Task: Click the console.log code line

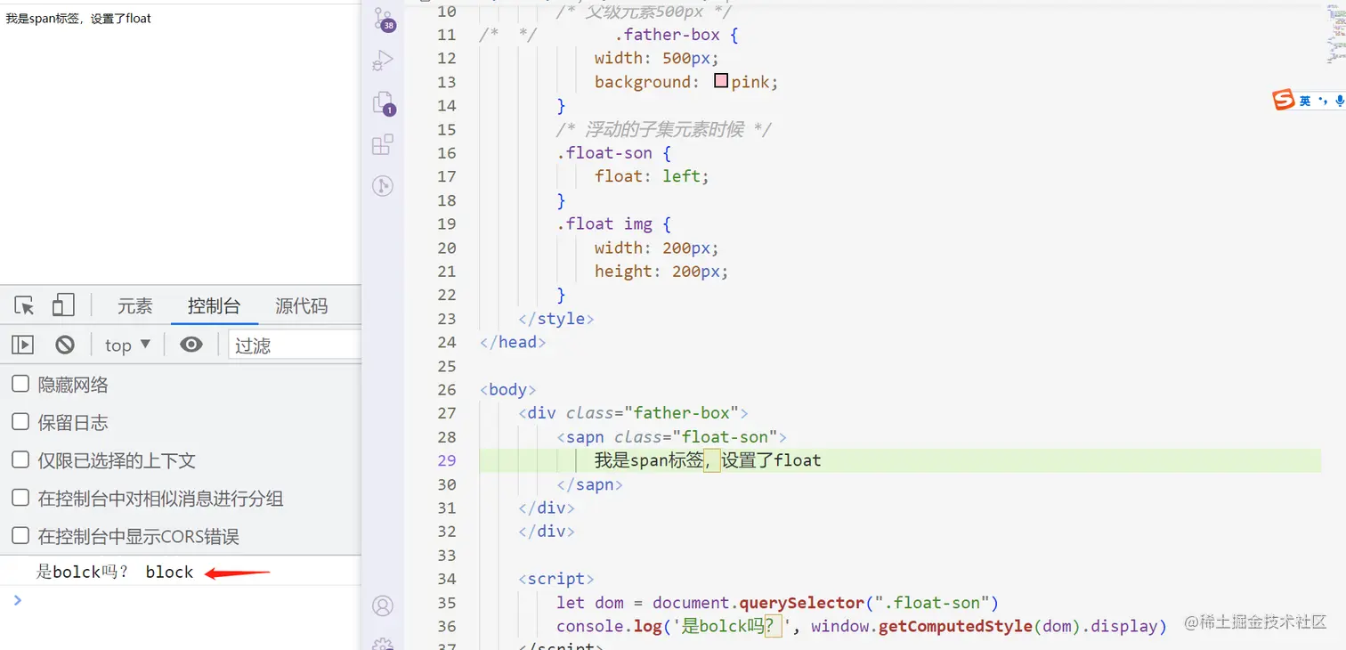Action: [x=862, y=626]
